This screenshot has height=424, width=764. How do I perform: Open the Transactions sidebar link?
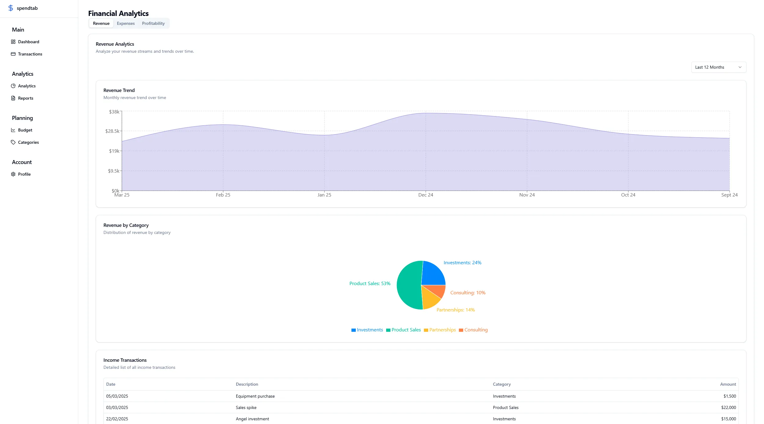coord(30,54)
